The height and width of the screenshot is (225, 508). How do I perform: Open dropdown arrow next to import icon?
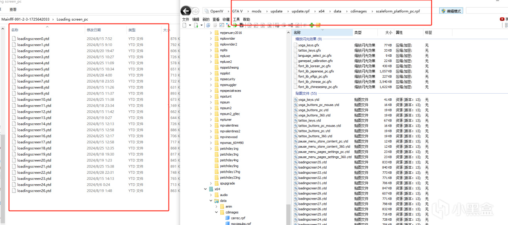[202, 25]
